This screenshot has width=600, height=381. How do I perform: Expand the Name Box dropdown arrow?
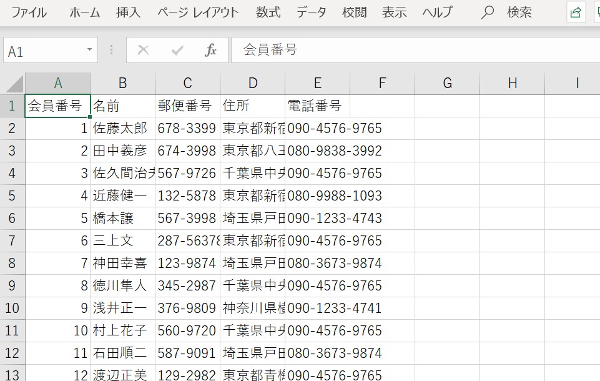[89, 49]
